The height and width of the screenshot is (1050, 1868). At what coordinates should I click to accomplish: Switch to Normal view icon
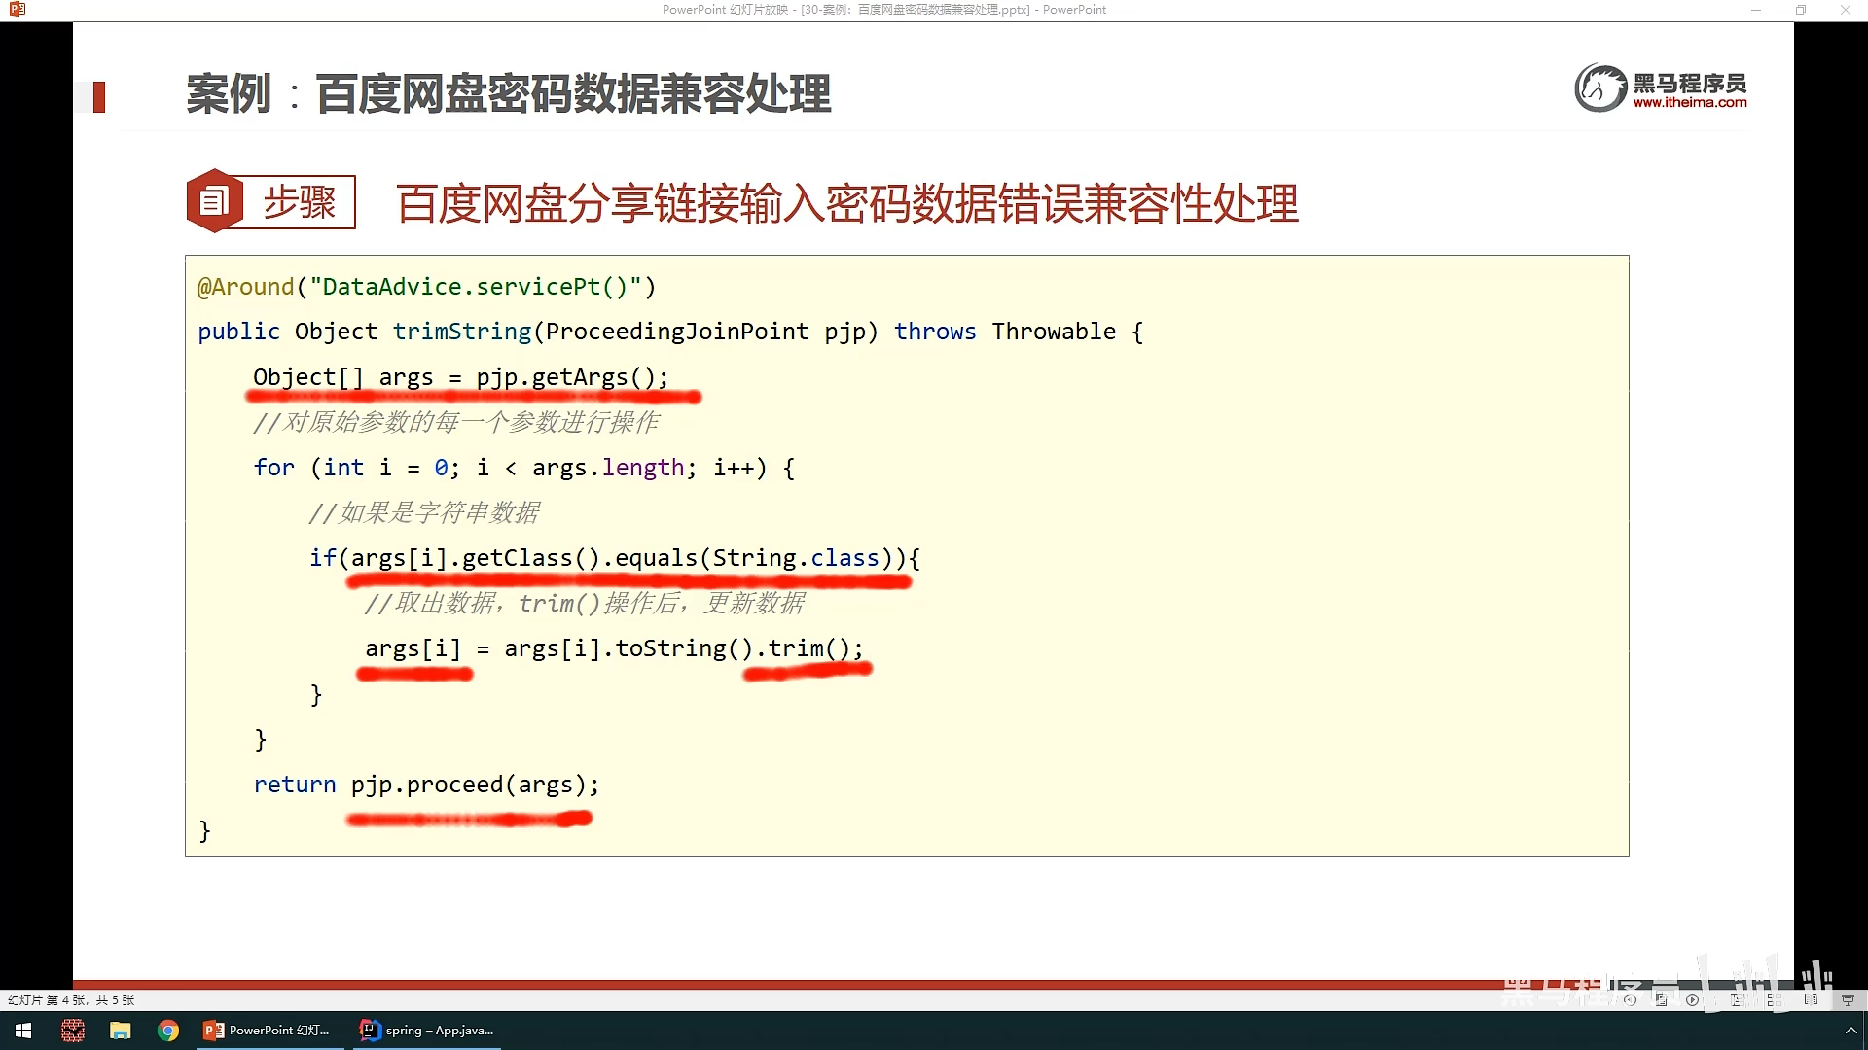point(1737,999)
